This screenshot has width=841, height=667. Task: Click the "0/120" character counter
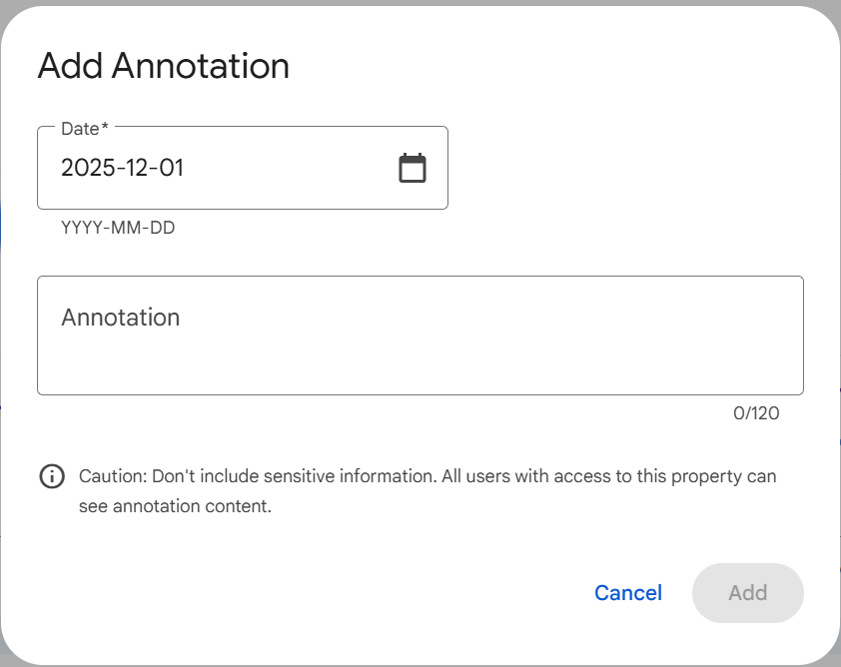[756, 412]
